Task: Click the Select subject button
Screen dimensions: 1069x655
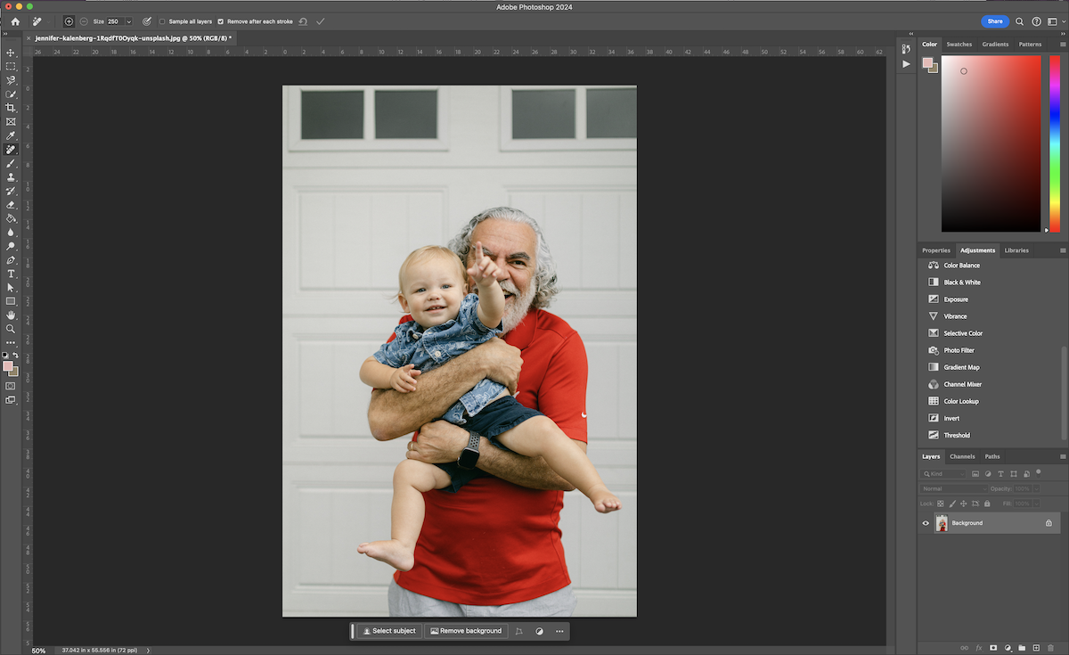Action: pos(389,631)
